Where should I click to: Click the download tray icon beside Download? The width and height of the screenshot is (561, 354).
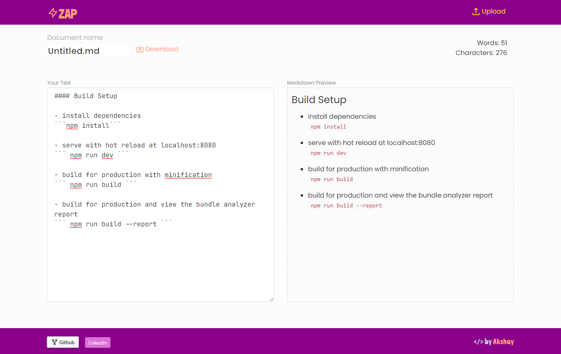[140, 49]
